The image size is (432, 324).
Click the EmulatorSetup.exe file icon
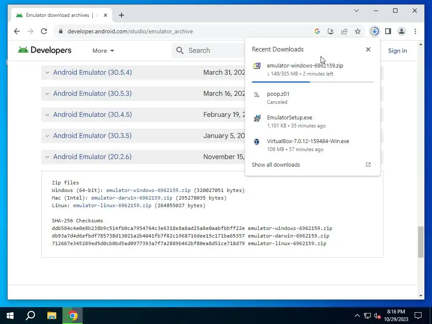point(257,118)
